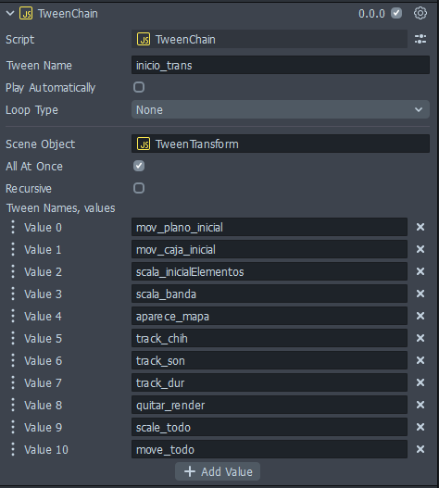The height and width of the screenshot is (488, 439).
Task: Open the Loop Type dropdown
Action: [281, 109]
